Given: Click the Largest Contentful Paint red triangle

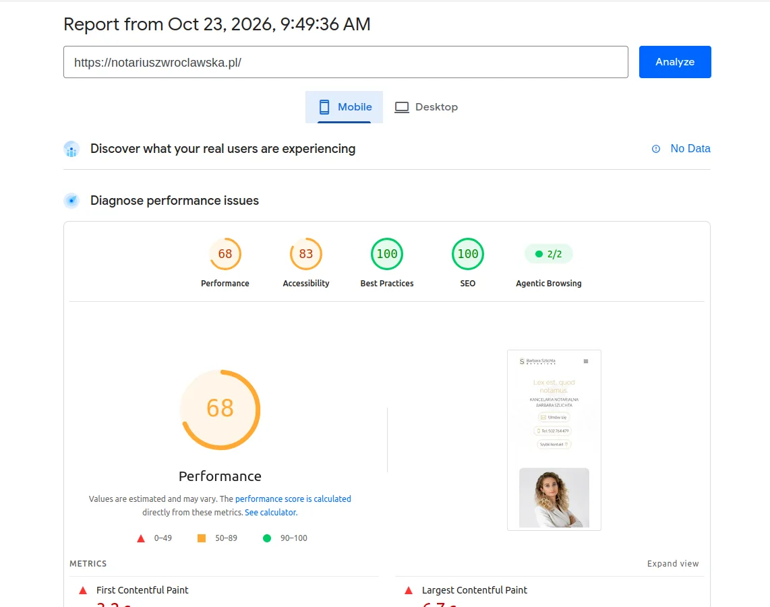Looking at the screenshot, I should (x=409, y=590).
